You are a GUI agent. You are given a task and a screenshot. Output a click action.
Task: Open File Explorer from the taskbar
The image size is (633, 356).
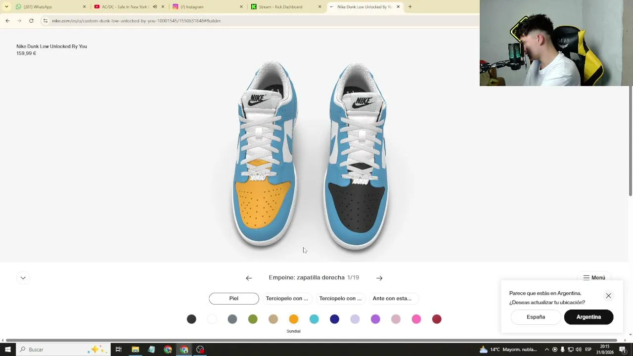pyautogui.click(x=135, y=350)
